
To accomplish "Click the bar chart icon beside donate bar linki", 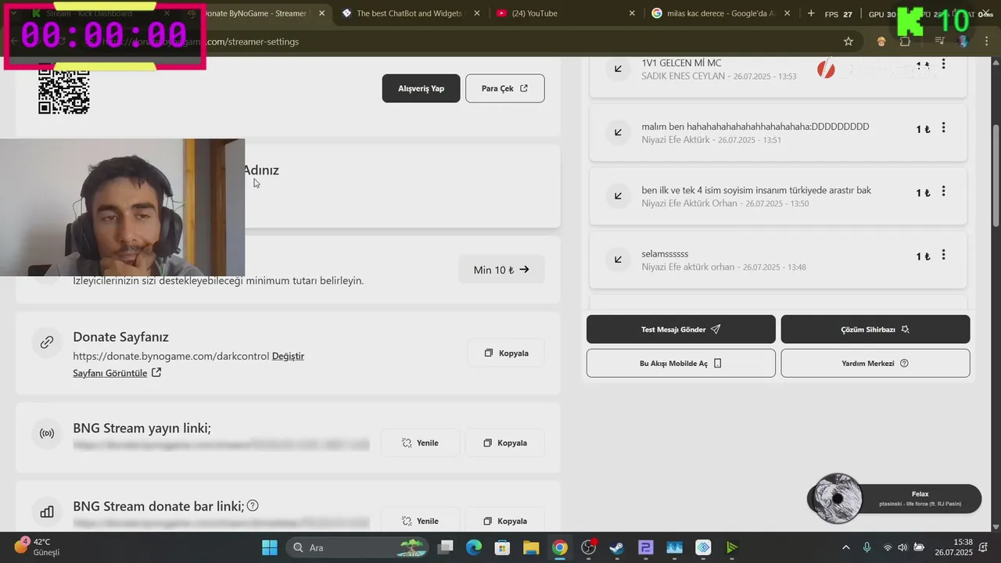I will point(47,511).
